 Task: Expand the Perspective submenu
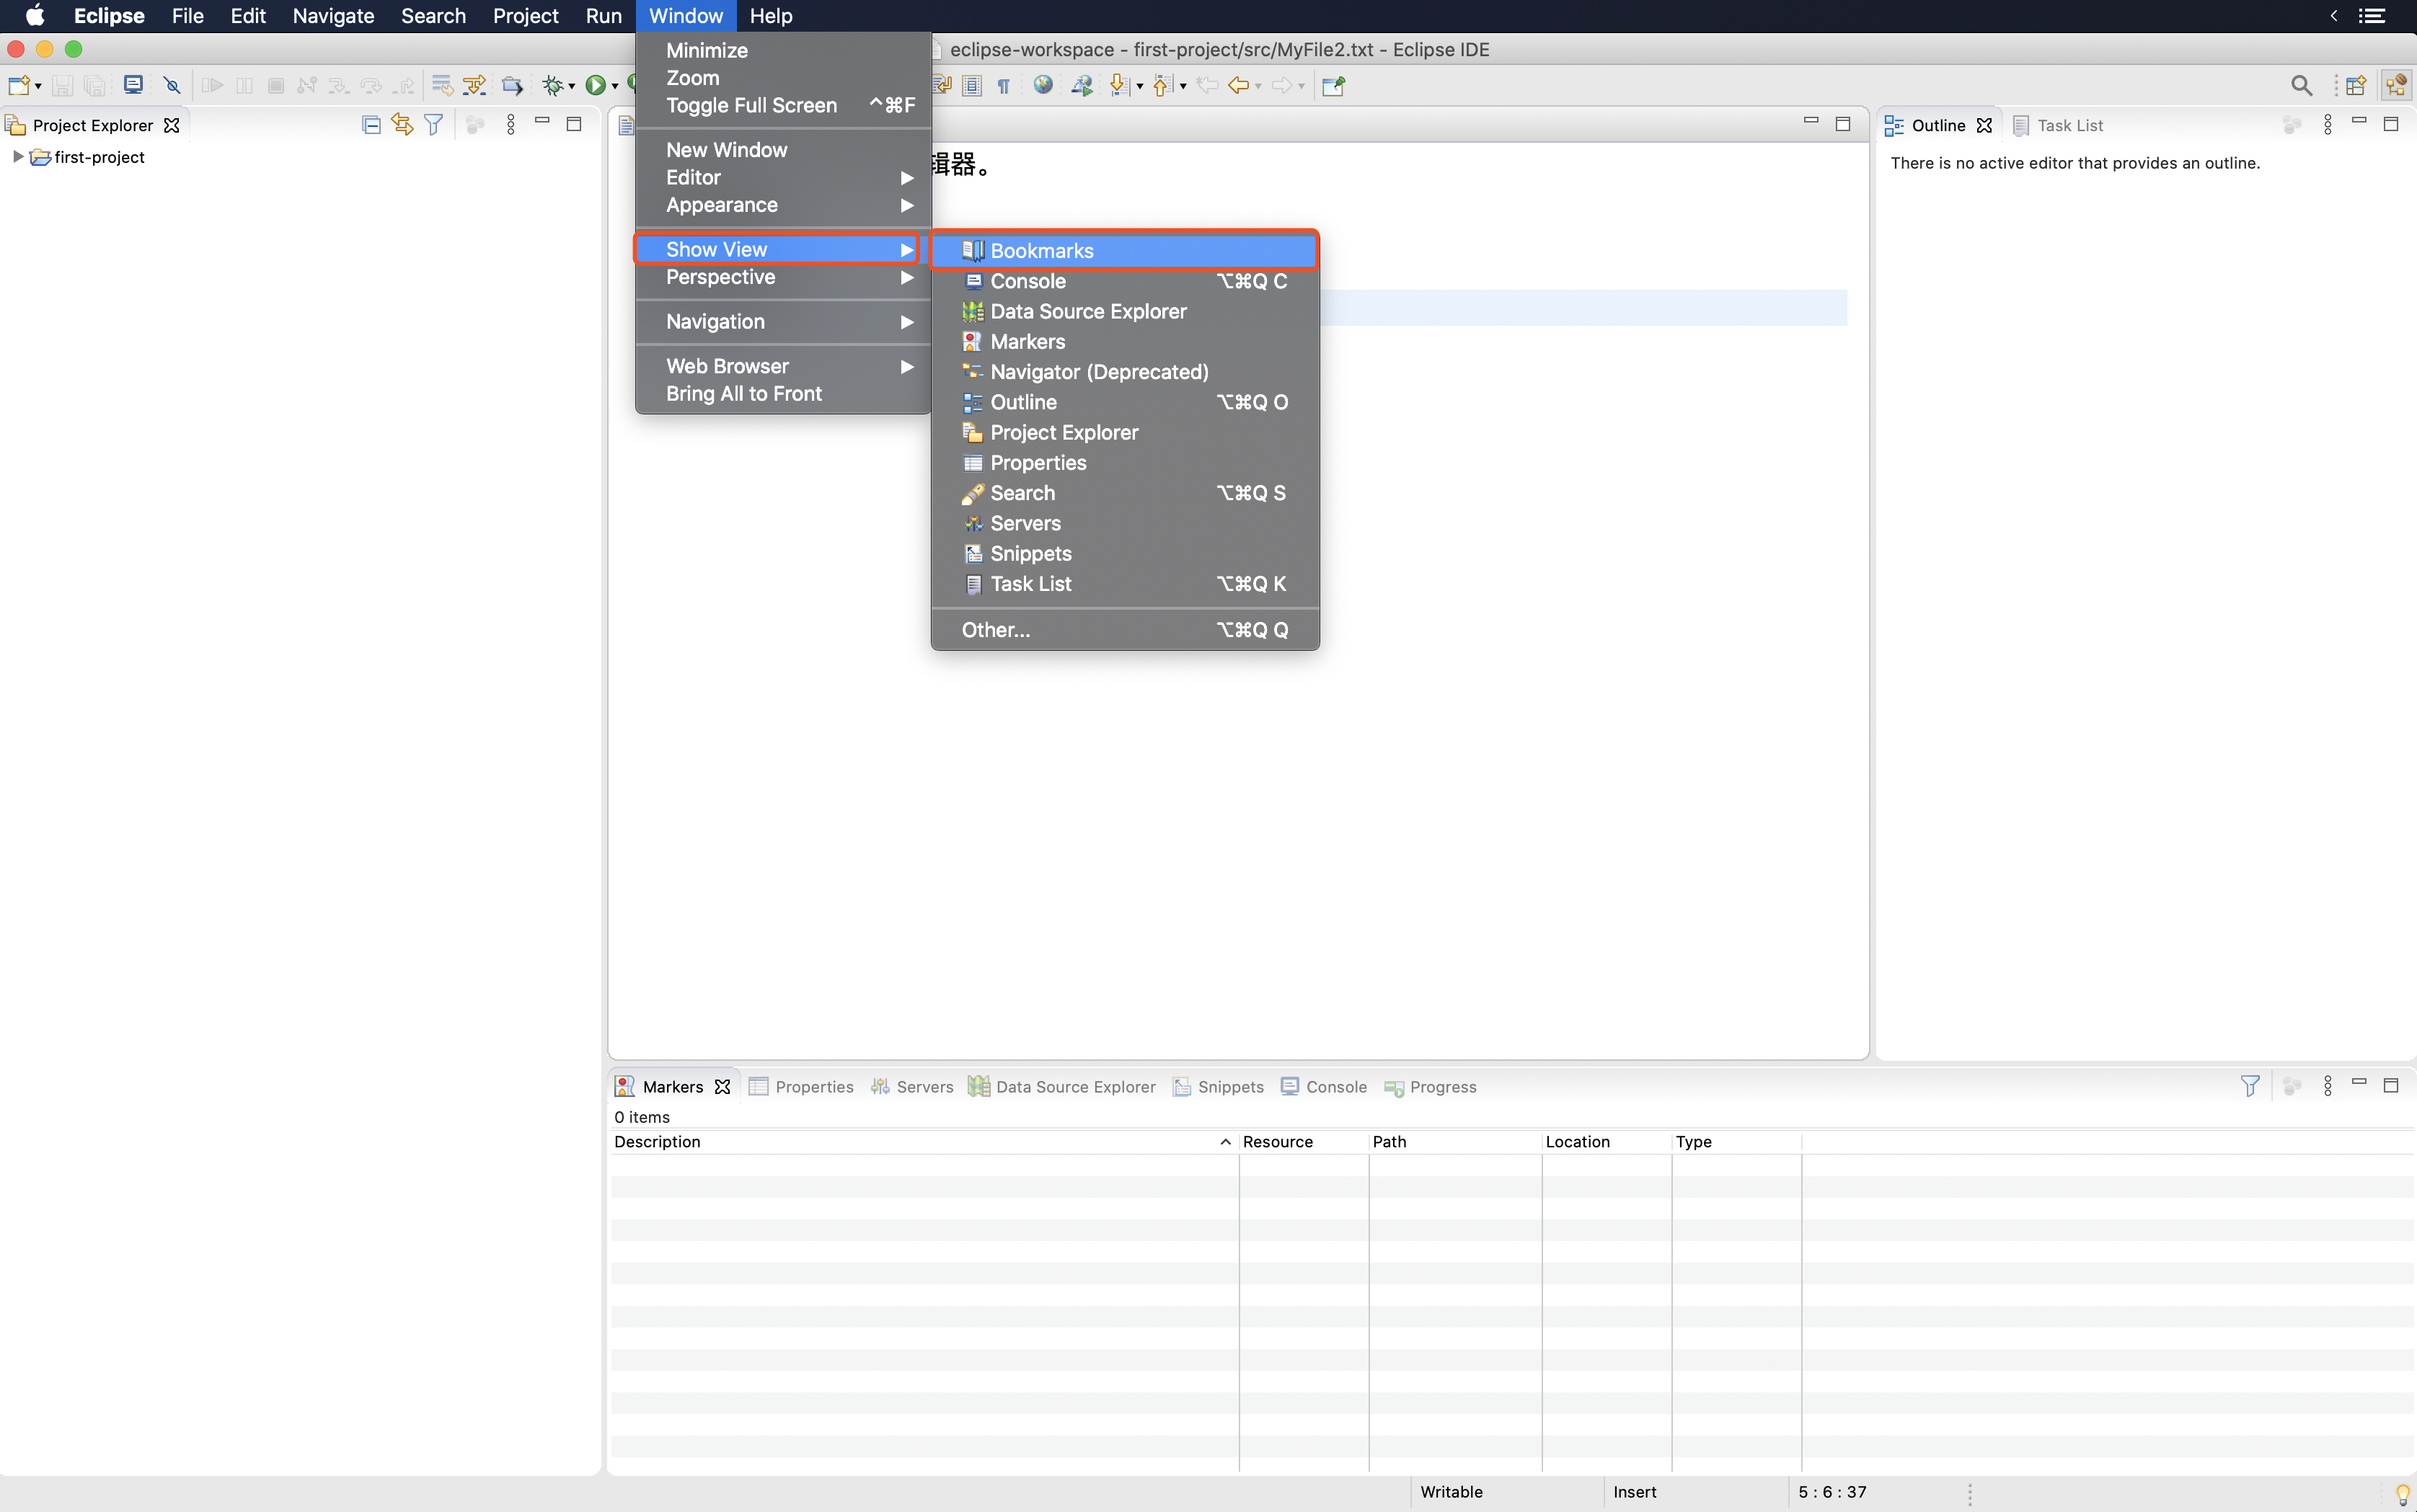tap(783, 277)
